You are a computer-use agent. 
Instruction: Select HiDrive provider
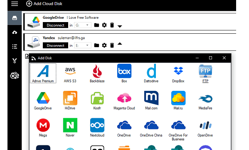(x=70, y=100)
